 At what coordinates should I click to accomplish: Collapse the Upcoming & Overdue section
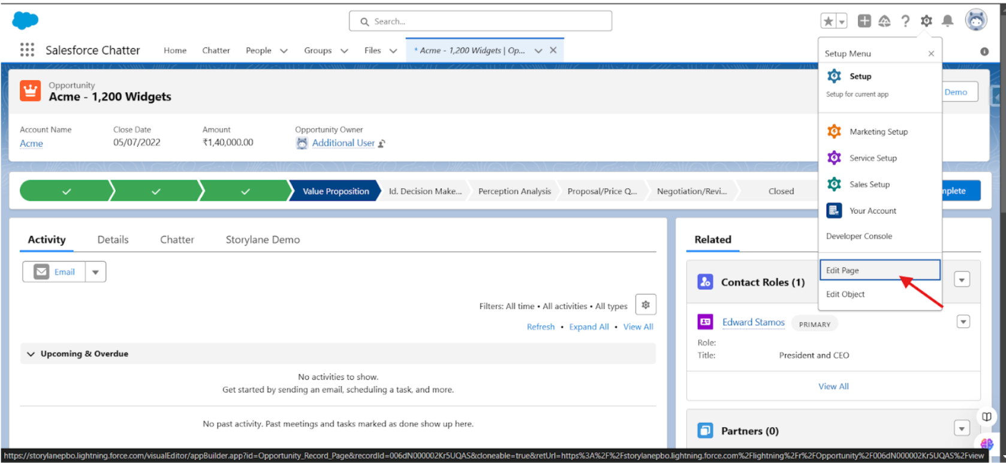[31, 354]
